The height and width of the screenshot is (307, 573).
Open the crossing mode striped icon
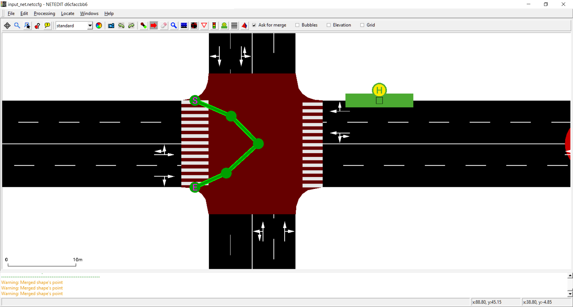pyautogui.click(x=234, y=26)
